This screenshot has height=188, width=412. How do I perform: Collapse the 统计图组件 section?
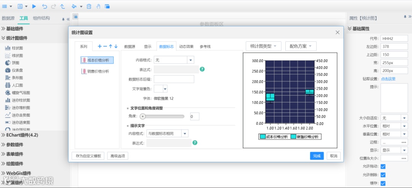pyautogui.click(x=14, y=38)
